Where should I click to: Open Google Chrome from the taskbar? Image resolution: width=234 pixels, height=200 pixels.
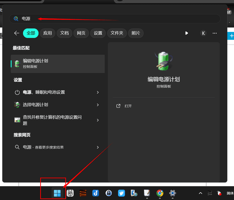point(160,193)
